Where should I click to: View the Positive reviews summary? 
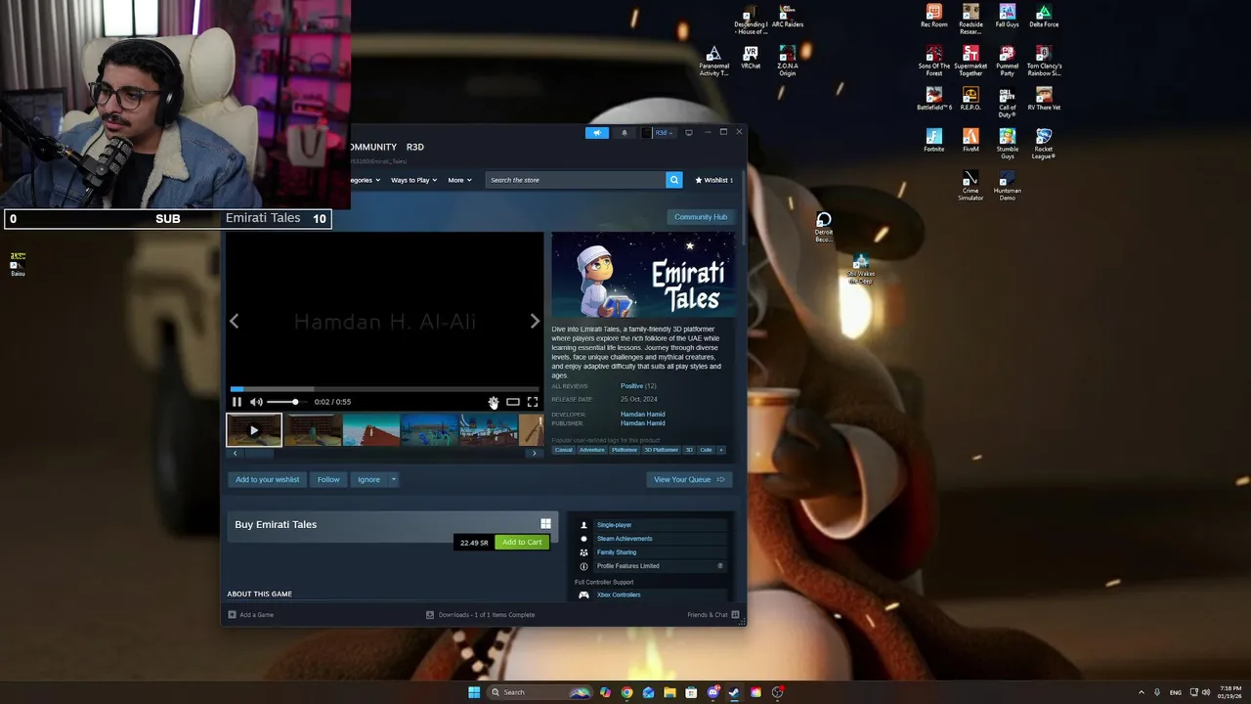(638, 386)
